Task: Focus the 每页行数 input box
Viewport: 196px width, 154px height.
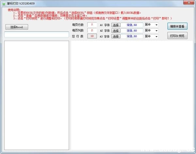Action: click(92, 25)
